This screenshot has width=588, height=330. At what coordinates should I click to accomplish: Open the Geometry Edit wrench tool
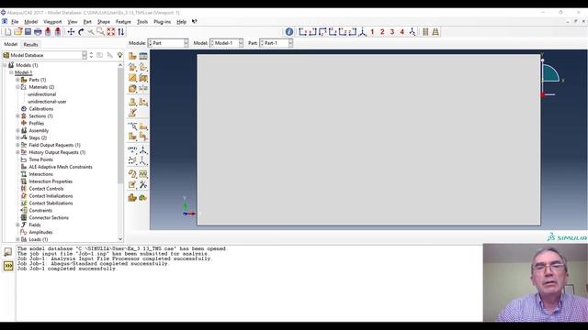coord(143,185)
